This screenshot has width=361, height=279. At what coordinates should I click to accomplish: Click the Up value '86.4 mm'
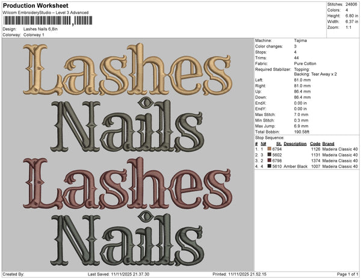click(302, 91)
